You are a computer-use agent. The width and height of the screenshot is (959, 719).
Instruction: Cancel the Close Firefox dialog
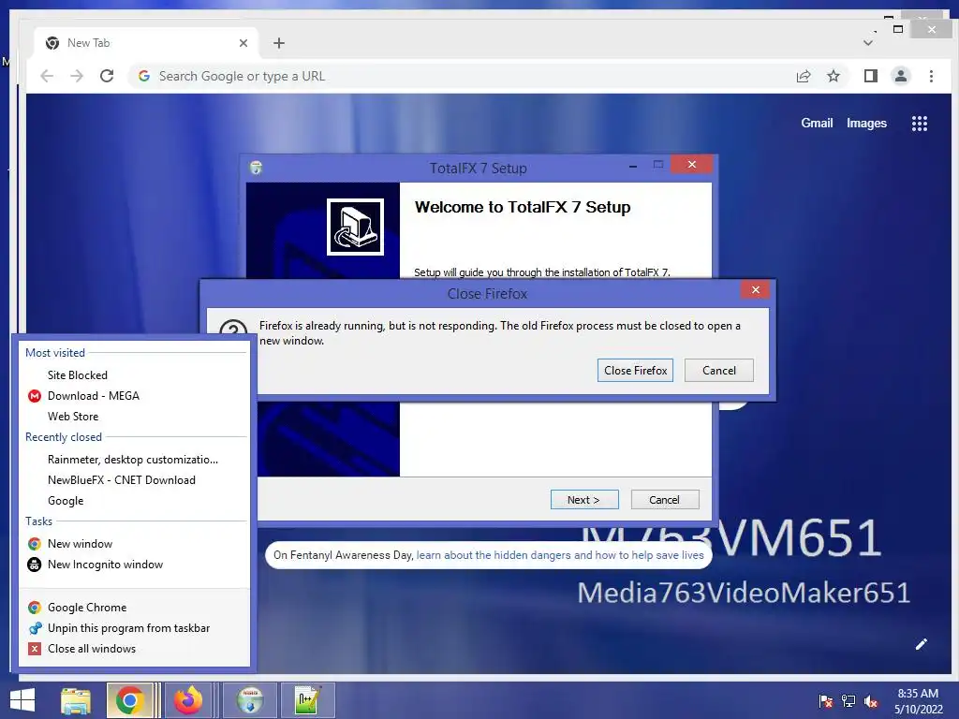tap(718, 371)
